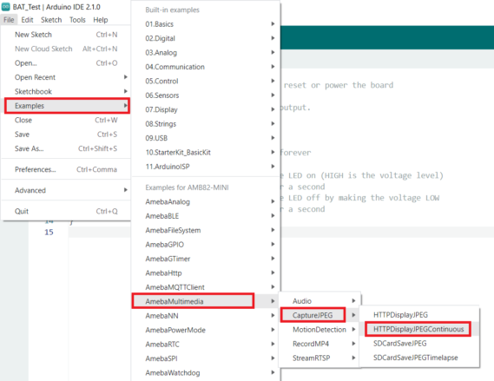This screenshot has width=494, height=381.
Task: Expand 03.Analog examples
Action: point(206,53)
